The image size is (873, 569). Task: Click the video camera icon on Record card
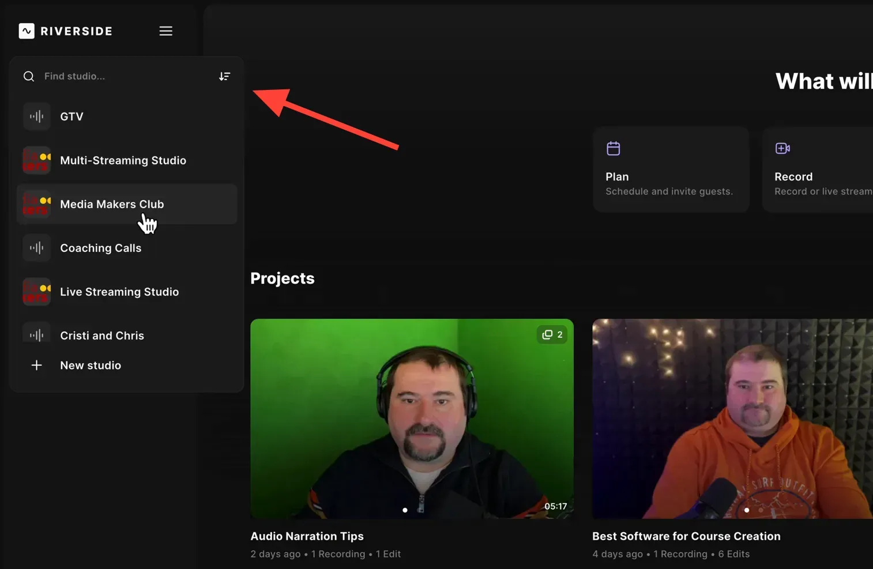[782, 148]
